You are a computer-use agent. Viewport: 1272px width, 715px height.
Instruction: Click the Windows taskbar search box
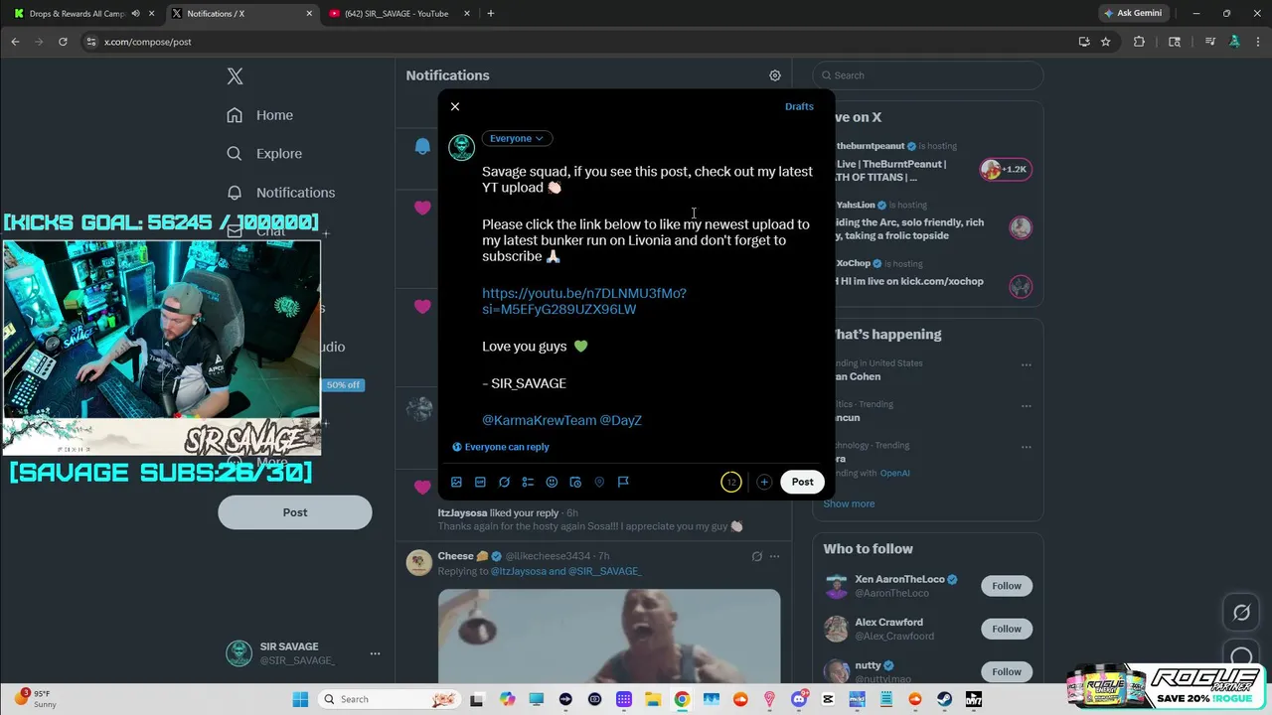(x=389, y=699)
